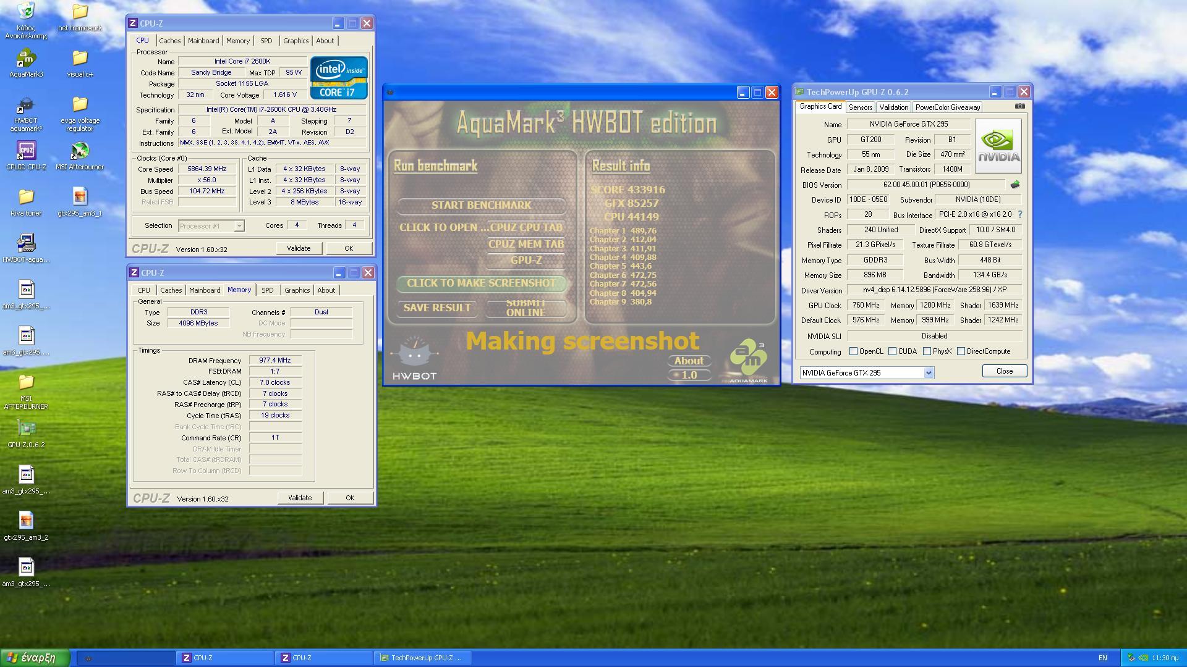Click the taskbar clock 11:30

(x=1166, y=658)
